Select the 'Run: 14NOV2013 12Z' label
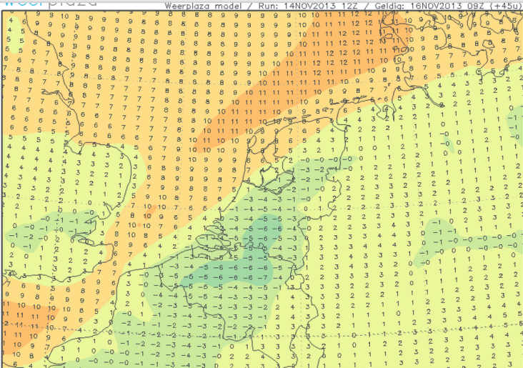Viewport: 523px width, 368px height. point(299,6)
